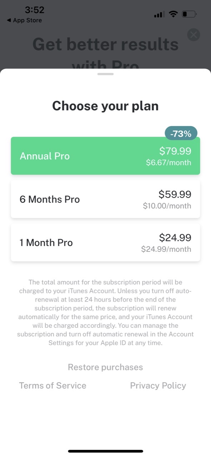This screenshot has width=211, height=457.
Task: Tap the -73% discount badge
Action: (x=181, y=134)
